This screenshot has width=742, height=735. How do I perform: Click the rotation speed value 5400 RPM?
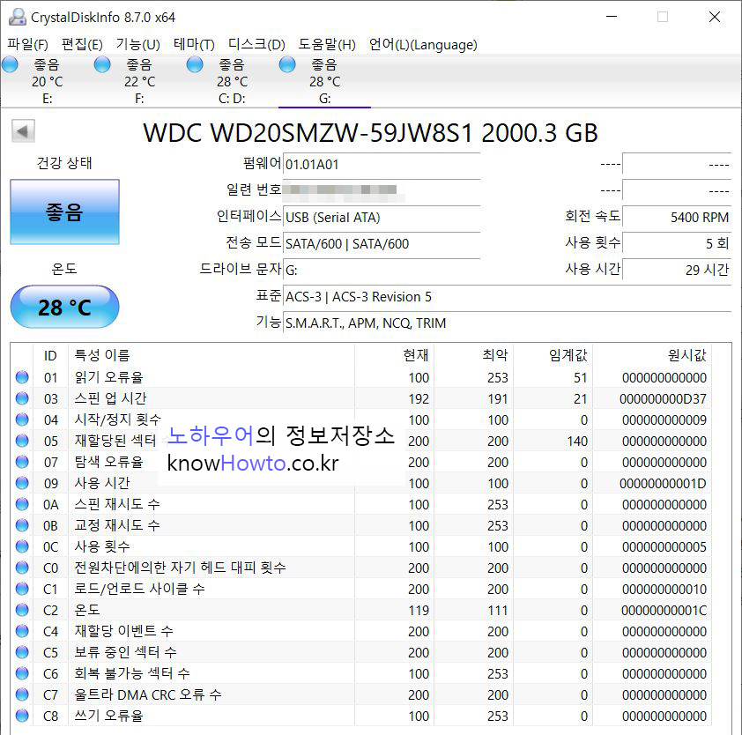pyautogui.click(x=677, y=217)
